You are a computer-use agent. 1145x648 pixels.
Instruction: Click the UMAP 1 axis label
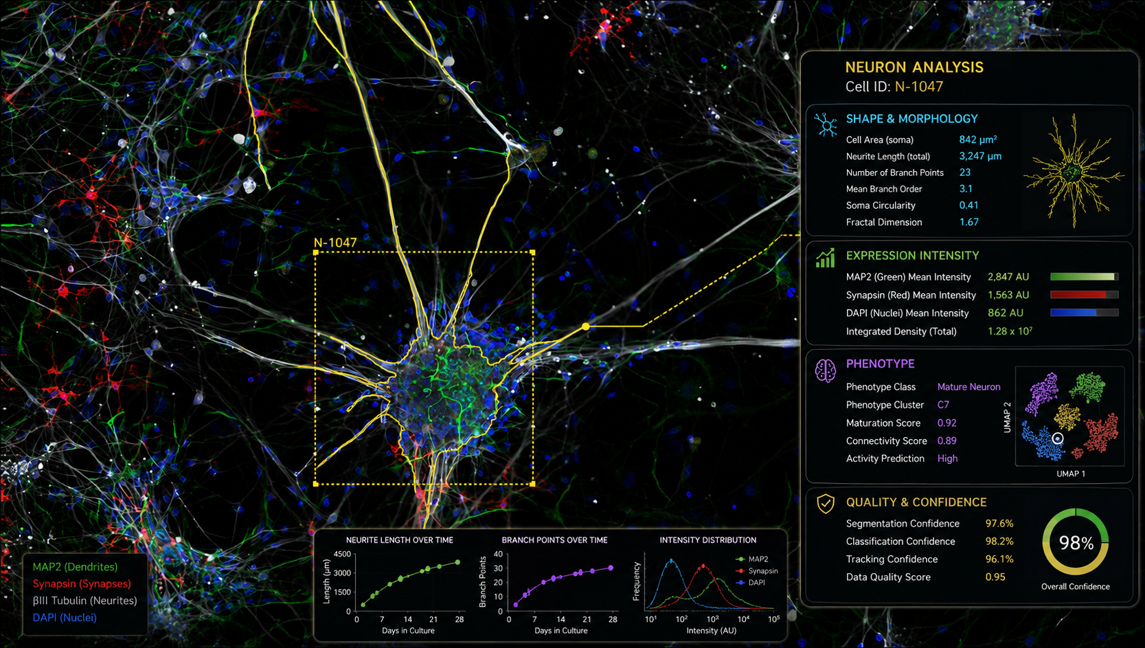coord(1071,473)
